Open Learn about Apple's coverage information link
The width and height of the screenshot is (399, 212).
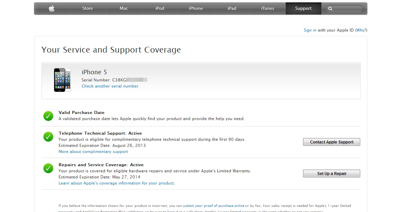tap(117, 183)
